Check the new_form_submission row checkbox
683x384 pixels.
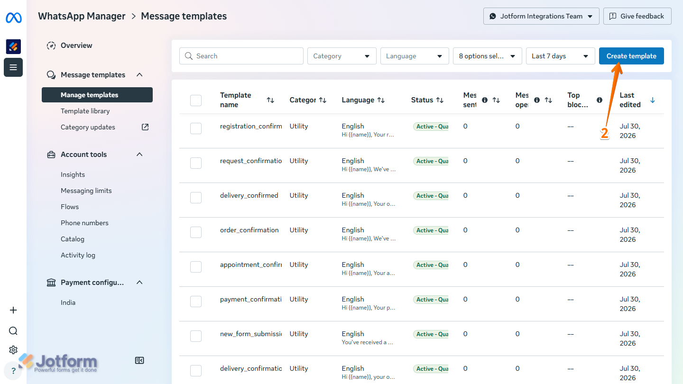click(x=196, y=336)
